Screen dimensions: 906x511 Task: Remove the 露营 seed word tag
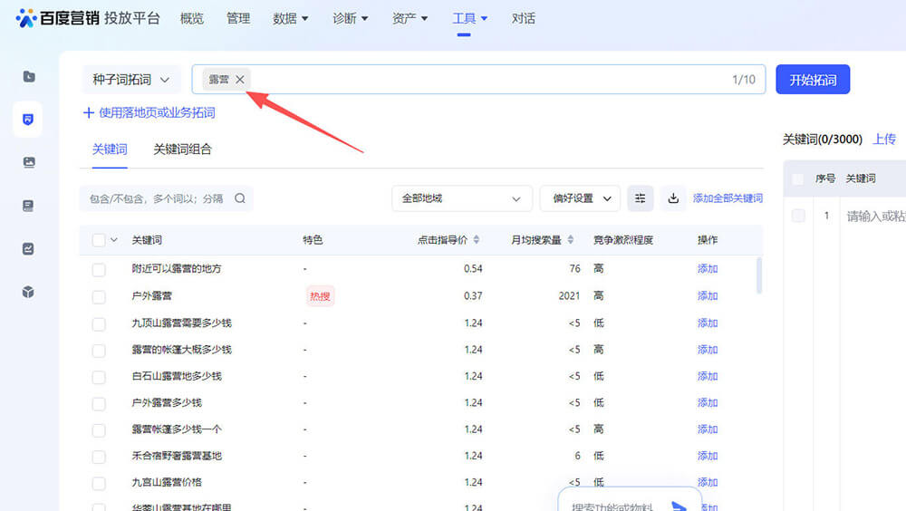pos(240,80)
